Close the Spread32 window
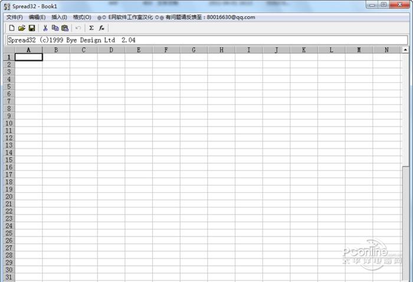 click(399, 5)
